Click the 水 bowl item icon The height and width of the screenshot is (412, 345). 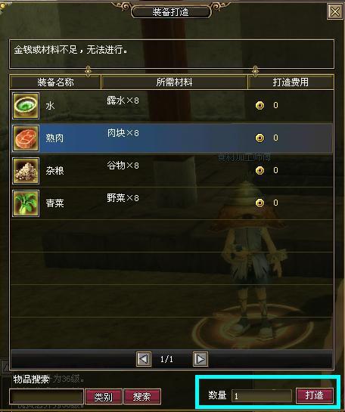click(x=26, y=106)
